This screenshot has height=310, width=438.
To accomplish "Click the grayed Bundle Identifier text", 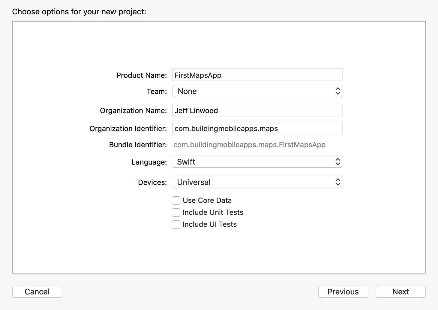I will coord(250,145).
